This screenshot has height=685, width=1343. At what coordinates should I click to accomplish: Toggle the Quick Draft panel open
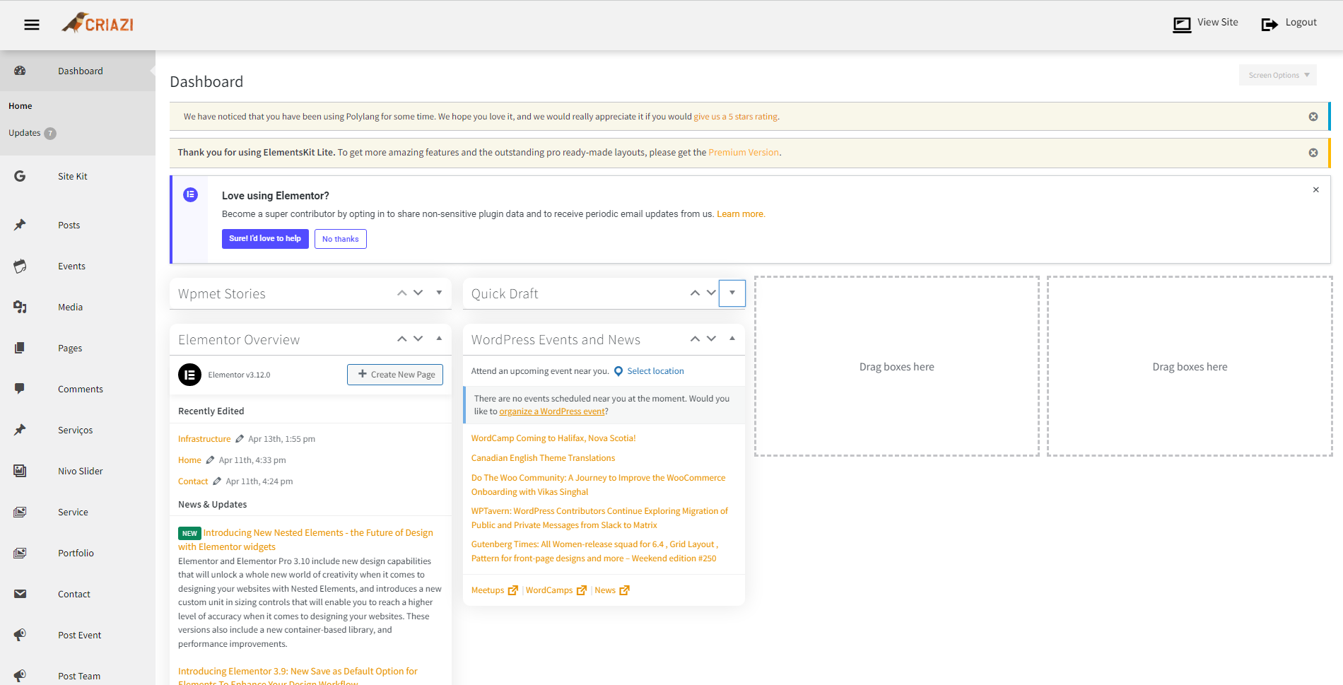pyautogui.click(x=732, y=293)
